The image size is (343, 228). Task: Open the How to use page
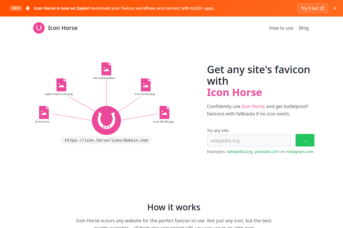pyautogui.click(x=281, y=28)
